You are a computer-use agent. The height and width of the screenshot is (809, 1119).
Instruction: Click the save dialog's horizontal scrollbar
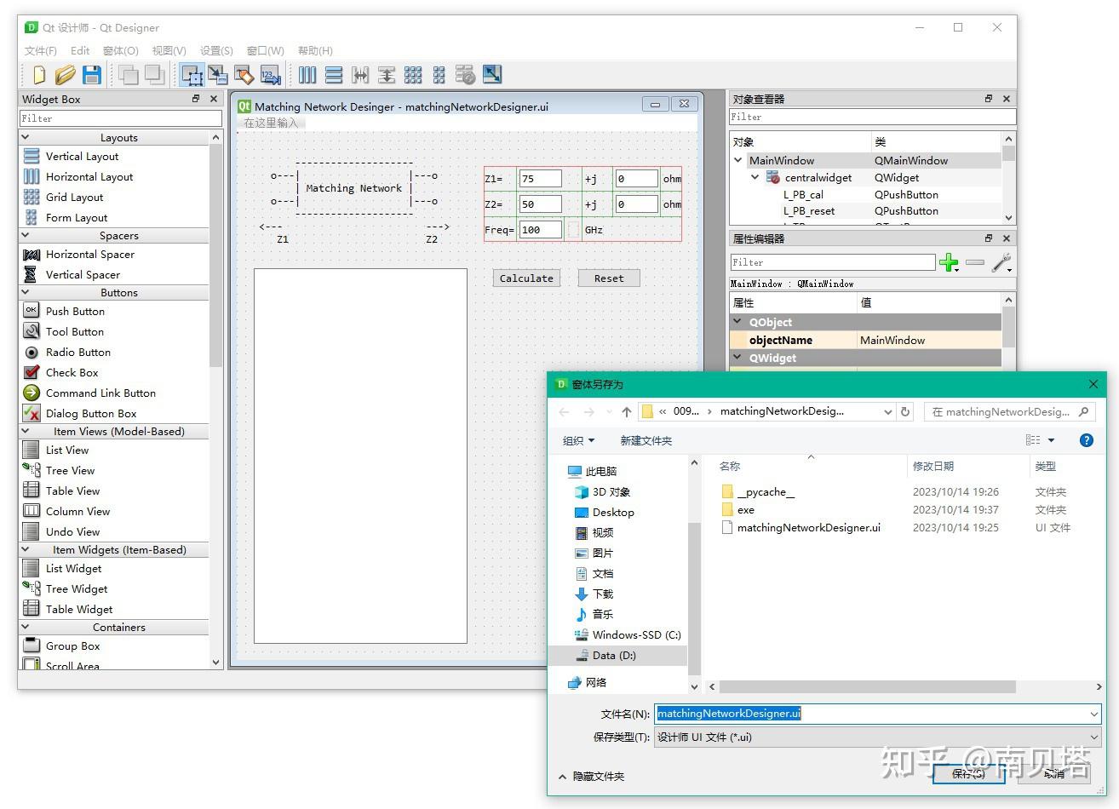click(867, 686)
